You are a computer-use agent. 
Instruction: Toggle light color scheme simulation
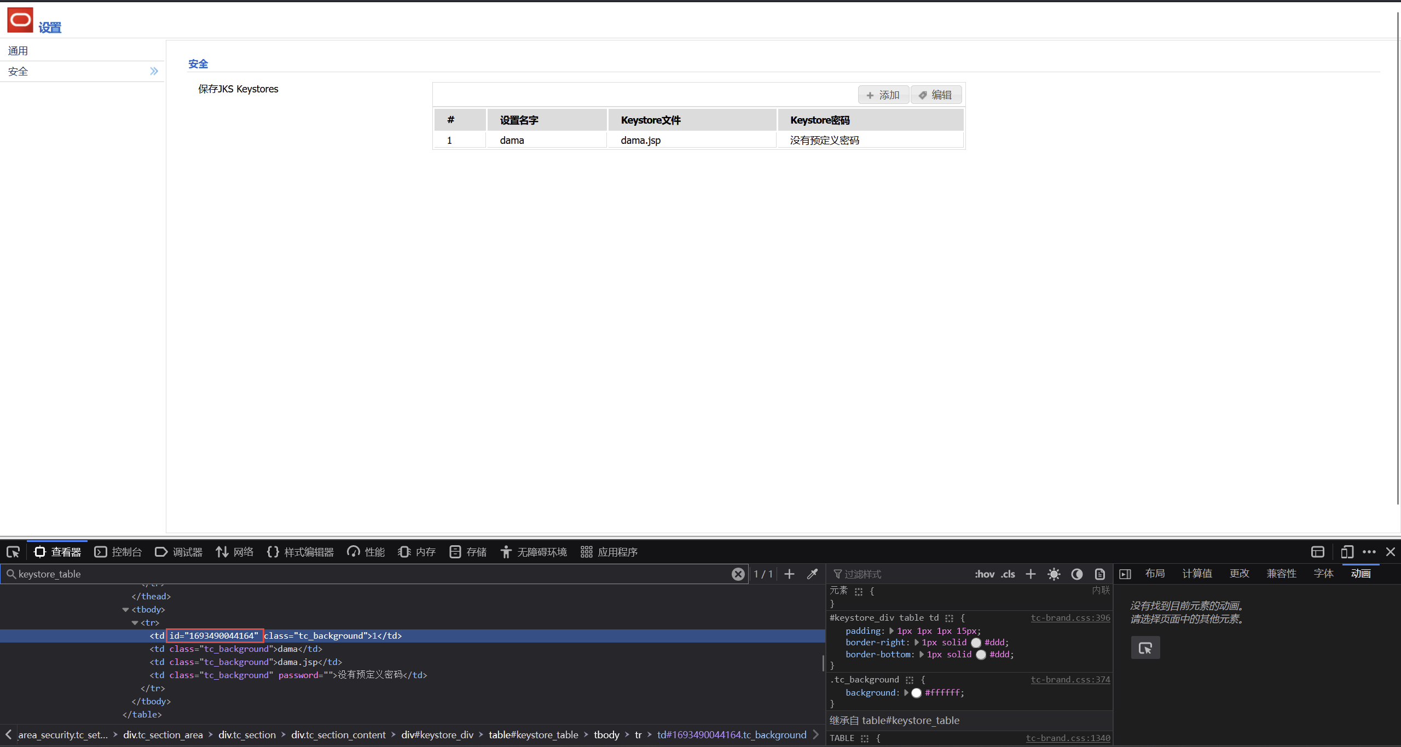(1054, 574)
